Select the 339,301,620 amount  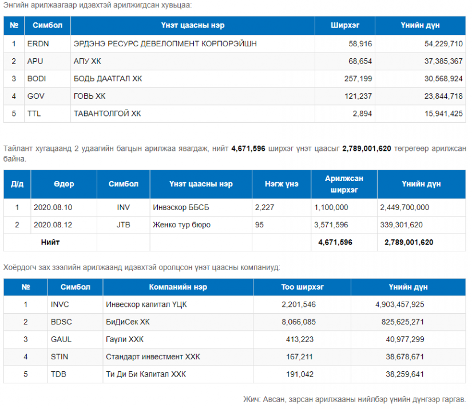401,225
